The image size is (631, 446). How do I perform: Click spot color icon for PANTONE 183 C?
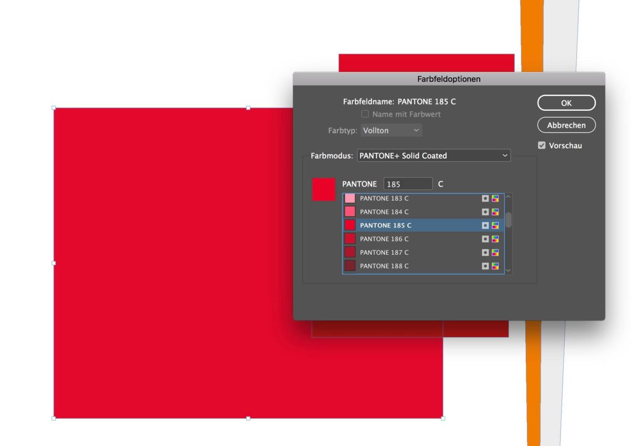click(x=485, y=199)
